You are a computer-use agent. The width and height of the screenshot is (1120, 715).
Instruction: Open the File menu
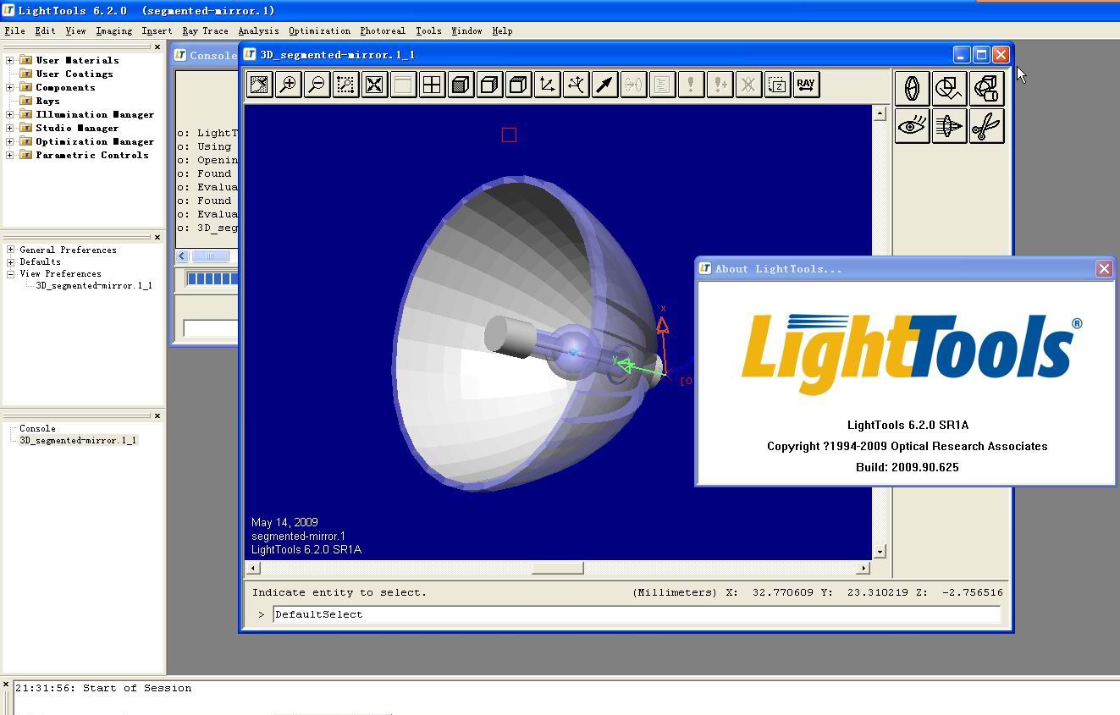click(x=14, y=30)
